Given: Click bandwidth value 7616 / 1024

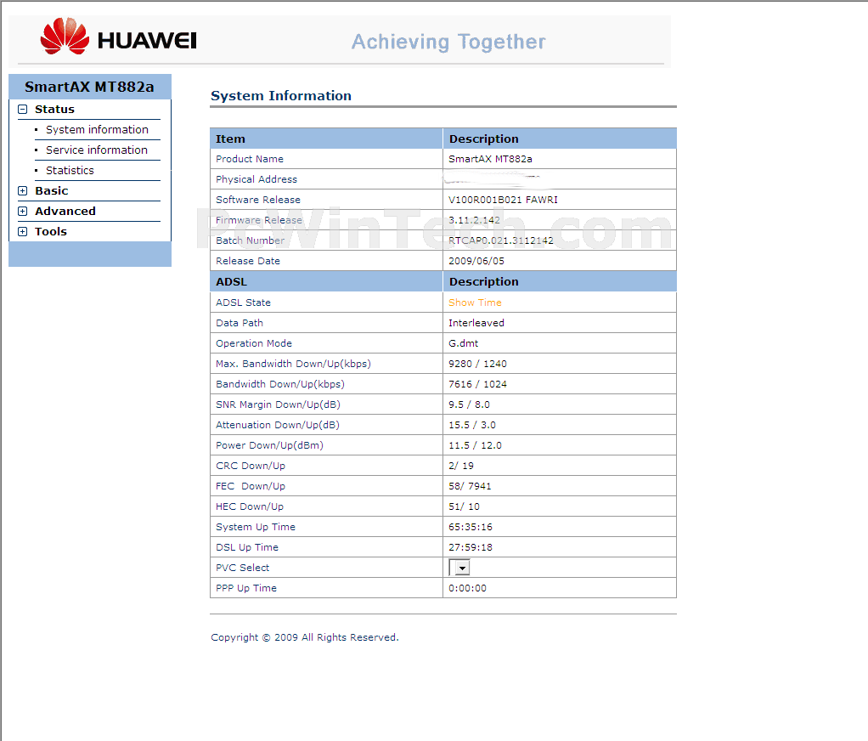Looking at the screenshot, I should [477, 385].
